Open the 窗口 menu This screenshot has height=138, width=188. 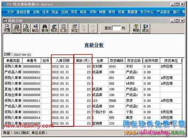[176, 12]
